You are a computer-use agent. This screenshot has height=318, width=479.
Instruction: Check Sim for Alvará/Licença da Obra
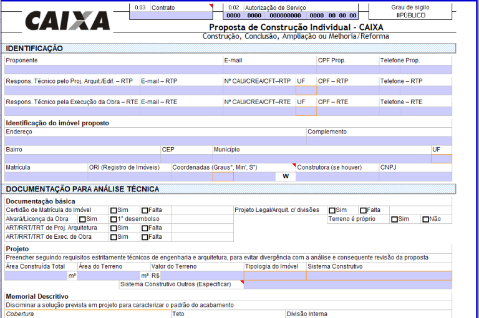point(82,219)
